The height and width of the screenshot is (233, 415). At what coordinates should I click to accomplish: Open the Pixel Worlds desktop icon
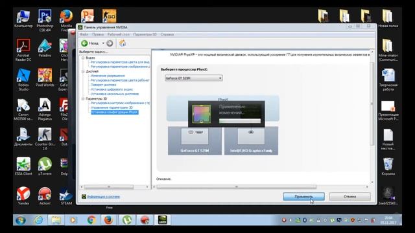point(45,78)
